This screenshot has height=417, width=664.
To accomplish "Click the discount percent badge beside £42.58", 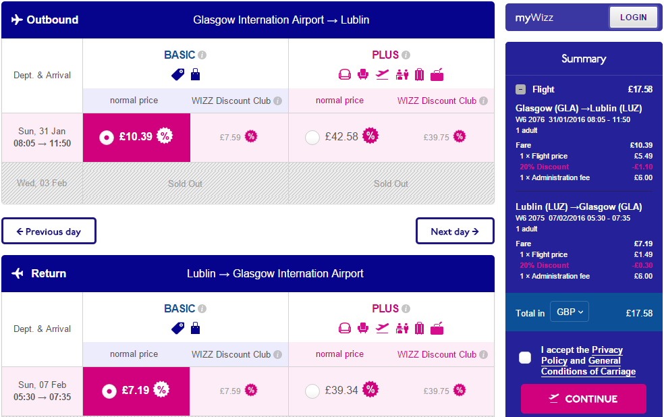I will click(370, 136).
